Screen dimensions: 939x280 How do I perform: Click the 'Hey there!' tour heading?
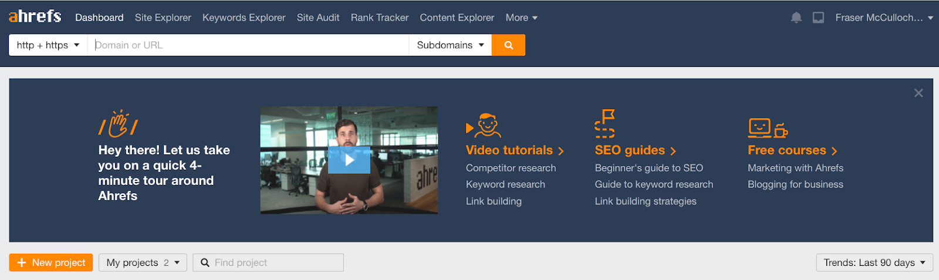point(164,173)
